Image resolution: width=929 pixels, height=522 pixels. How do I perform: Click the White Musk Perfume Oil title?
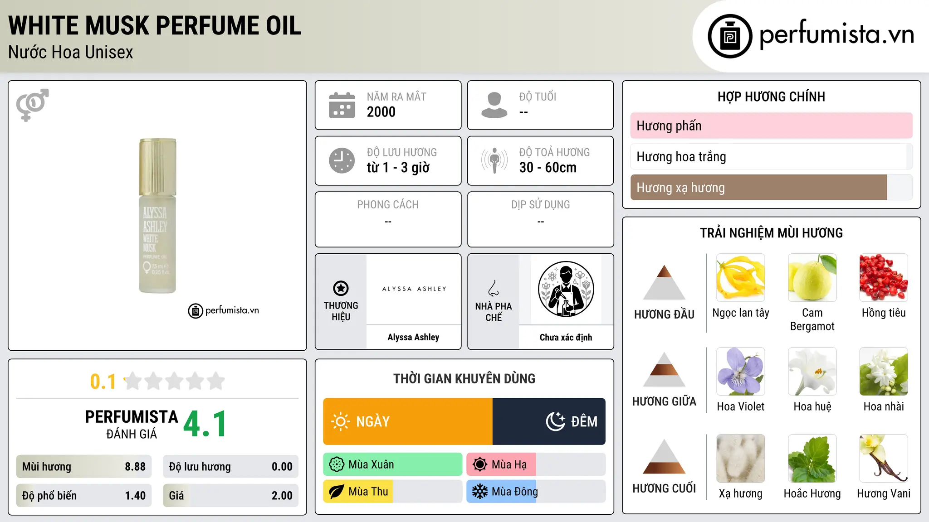(155, 26)
